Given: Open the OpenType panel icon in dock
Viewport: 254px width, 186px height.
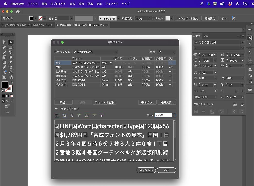Looking at the screenshot, I should click(x=250, y=52).
